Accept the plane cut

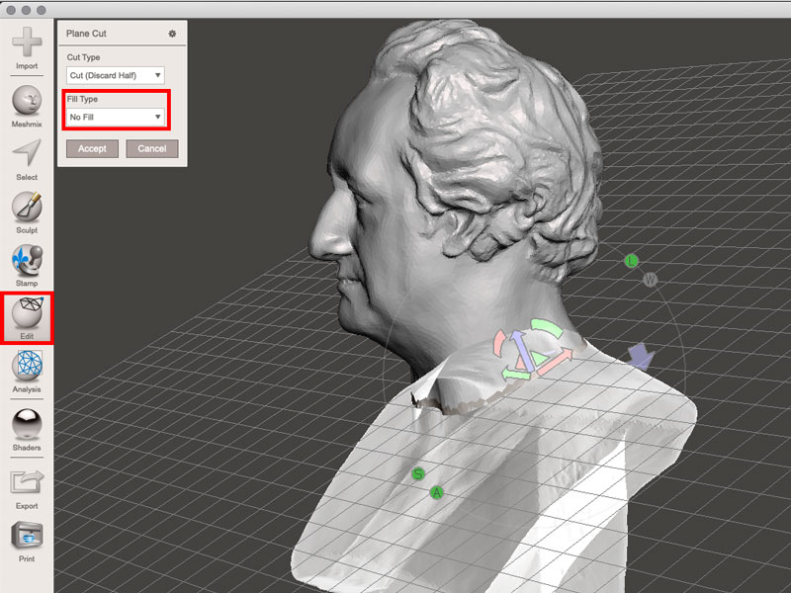click(92, 149)
